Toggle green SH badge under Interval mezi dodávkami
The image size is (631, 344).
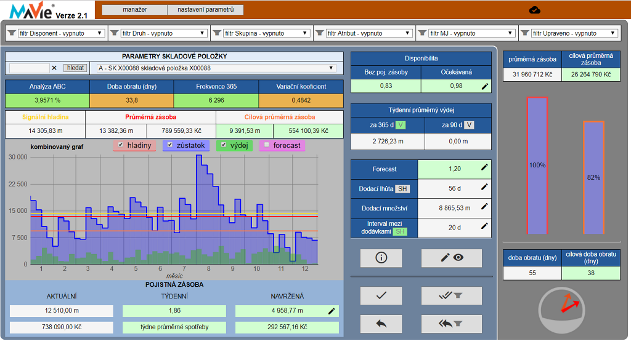tap(400, 231)
